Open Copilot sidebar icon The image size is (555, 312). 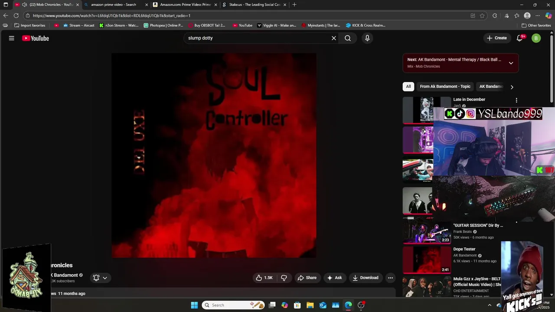pyautogui.click(x=548, y=16)
